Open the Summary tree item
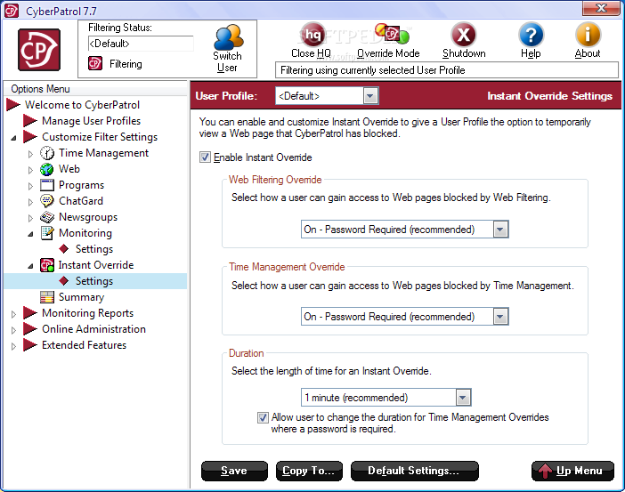625x492 pixels. [81, 297]
